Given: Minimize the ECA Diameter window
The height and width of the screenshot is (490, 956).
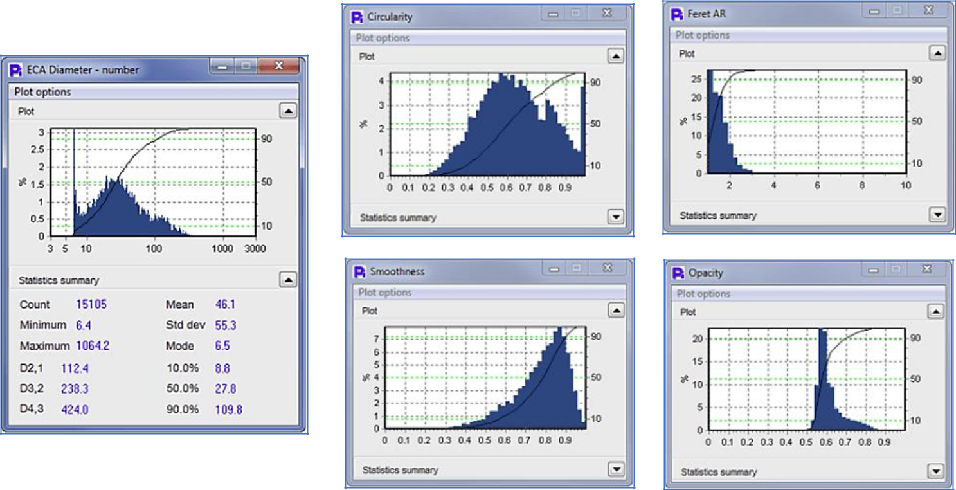Looking at the screenshot, I should point(222,66).
